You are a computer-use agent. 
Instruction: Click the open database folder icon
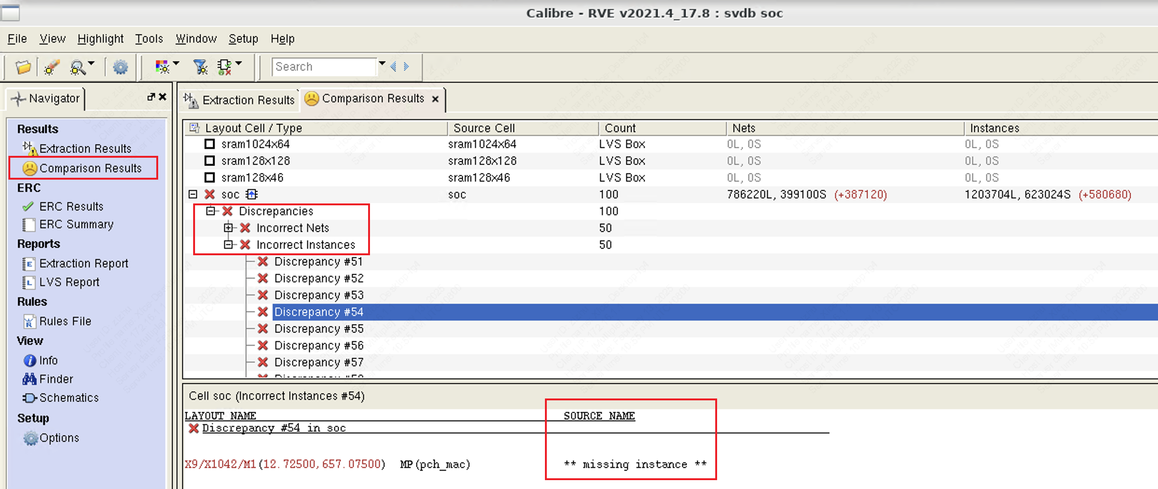click(23, 67)
